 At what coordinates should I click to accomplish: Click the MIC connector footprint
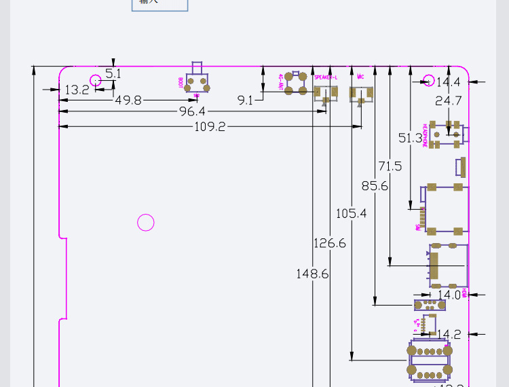point(361,94)
